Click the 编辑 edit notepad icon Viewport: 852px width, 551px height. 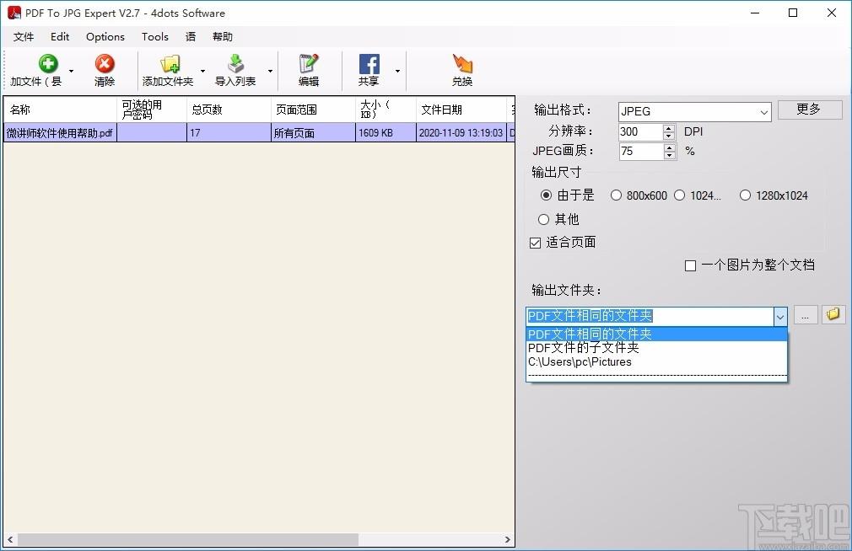coord(309,63)
